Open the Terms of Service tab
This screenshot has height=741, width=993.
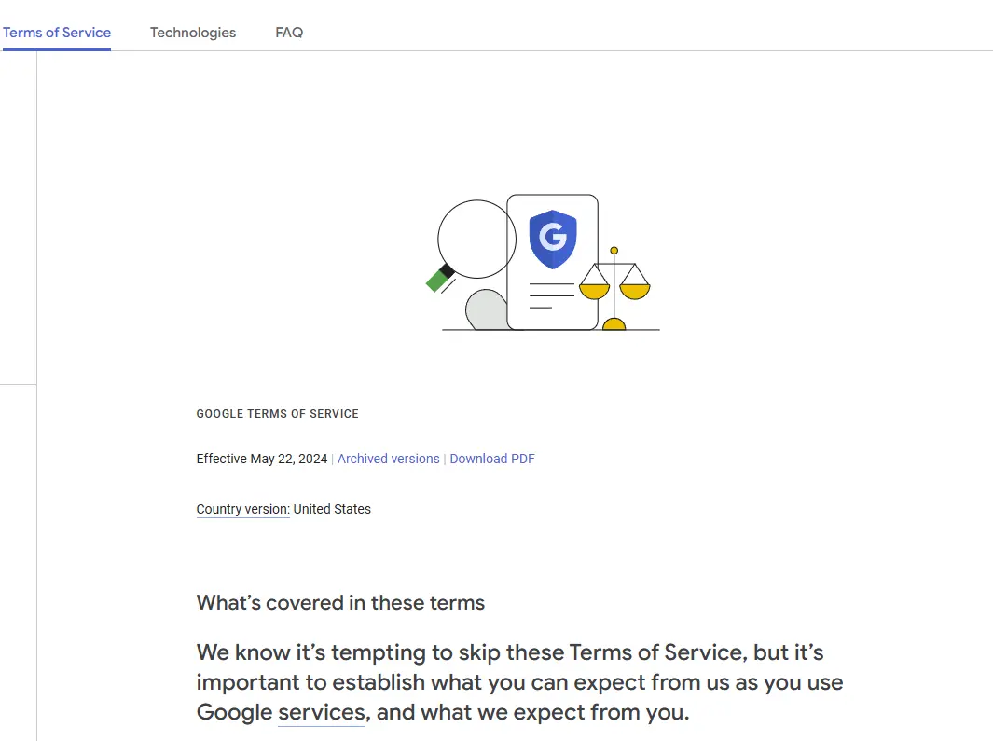pyautogui.click(x=56, y=33)
